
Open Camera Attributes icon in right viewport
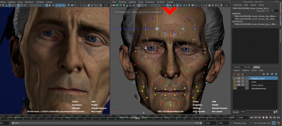[121, 5]
